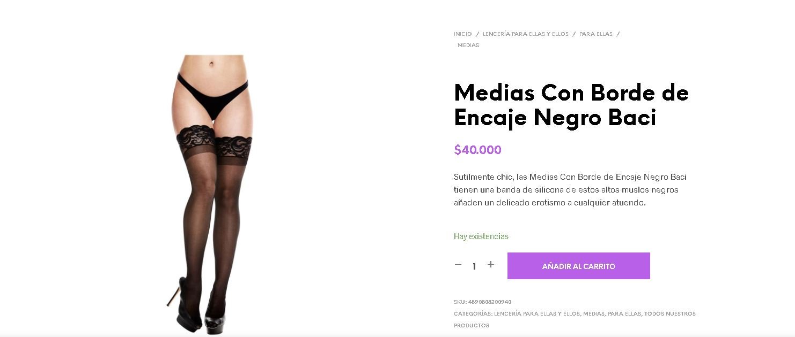Click the $40.000 price
The height and width of the screenshot is (337, 795).
point(477,150)
